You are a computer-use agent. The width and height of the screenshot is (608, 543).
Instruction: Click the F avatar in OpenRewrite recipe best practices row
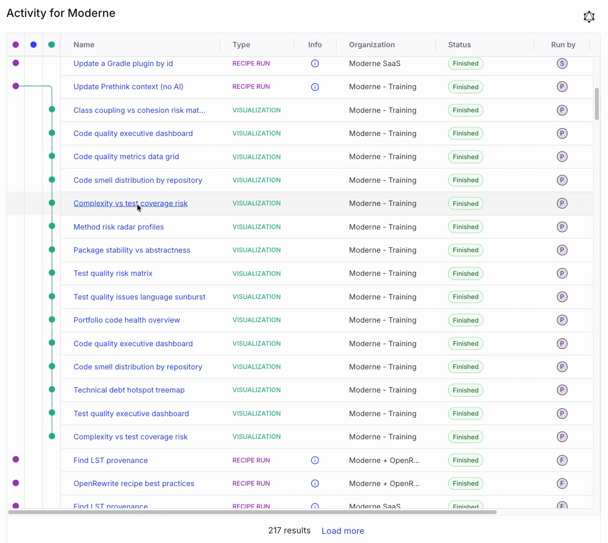[x=562, y=483]
